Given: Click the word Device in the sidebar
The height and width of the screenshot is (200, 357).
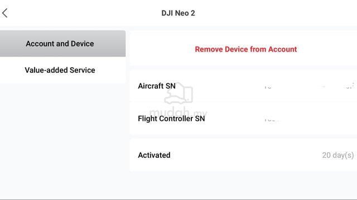Looking at the screenshot, I should [x=82, y=43].
